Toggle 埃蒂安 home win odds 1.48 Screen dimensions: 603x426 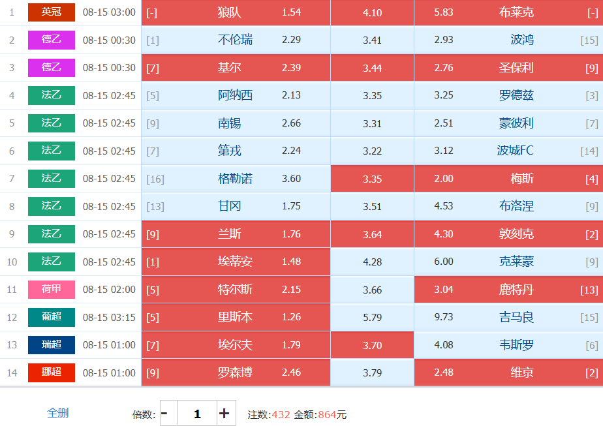pyautogui.click(x=236, y=262)
